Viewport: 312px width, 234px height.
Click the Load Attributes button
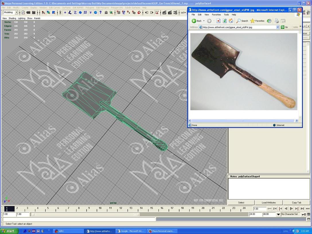[269, 202]
